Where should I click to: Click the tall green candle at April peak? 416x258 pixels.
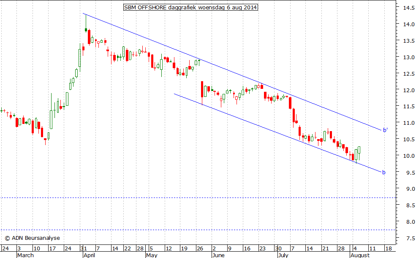[86, 23]
